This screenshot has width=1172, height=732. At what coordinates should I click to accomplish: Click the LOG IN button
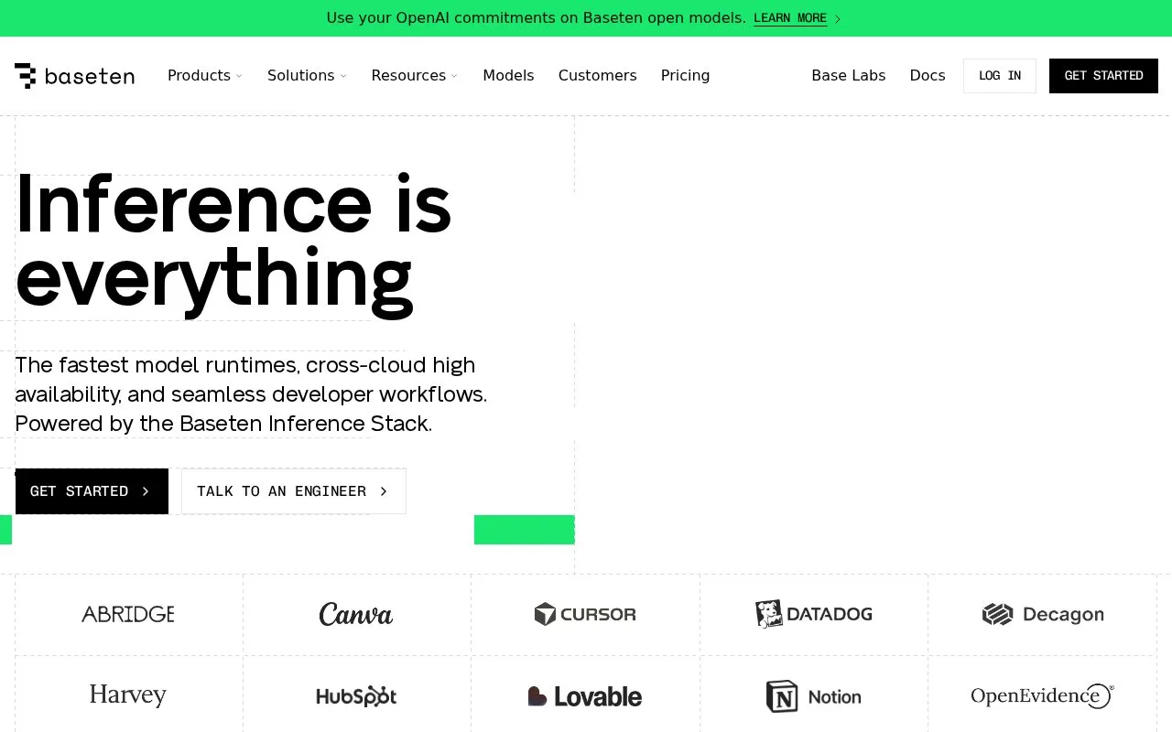1000,76
